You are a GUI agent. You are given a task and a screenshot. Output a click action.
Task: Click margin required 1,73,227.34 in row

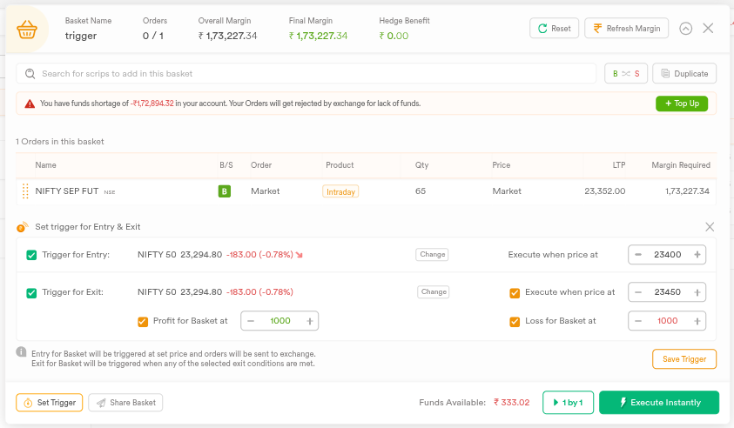tap(687, 191)
